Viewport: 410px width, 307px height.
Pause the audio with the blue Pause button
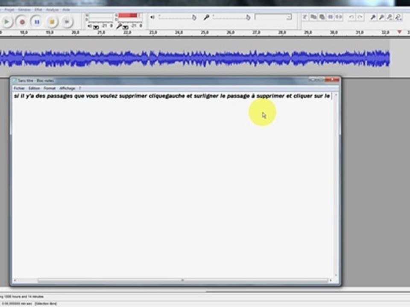pyautogui.click(x=37, y=22)
